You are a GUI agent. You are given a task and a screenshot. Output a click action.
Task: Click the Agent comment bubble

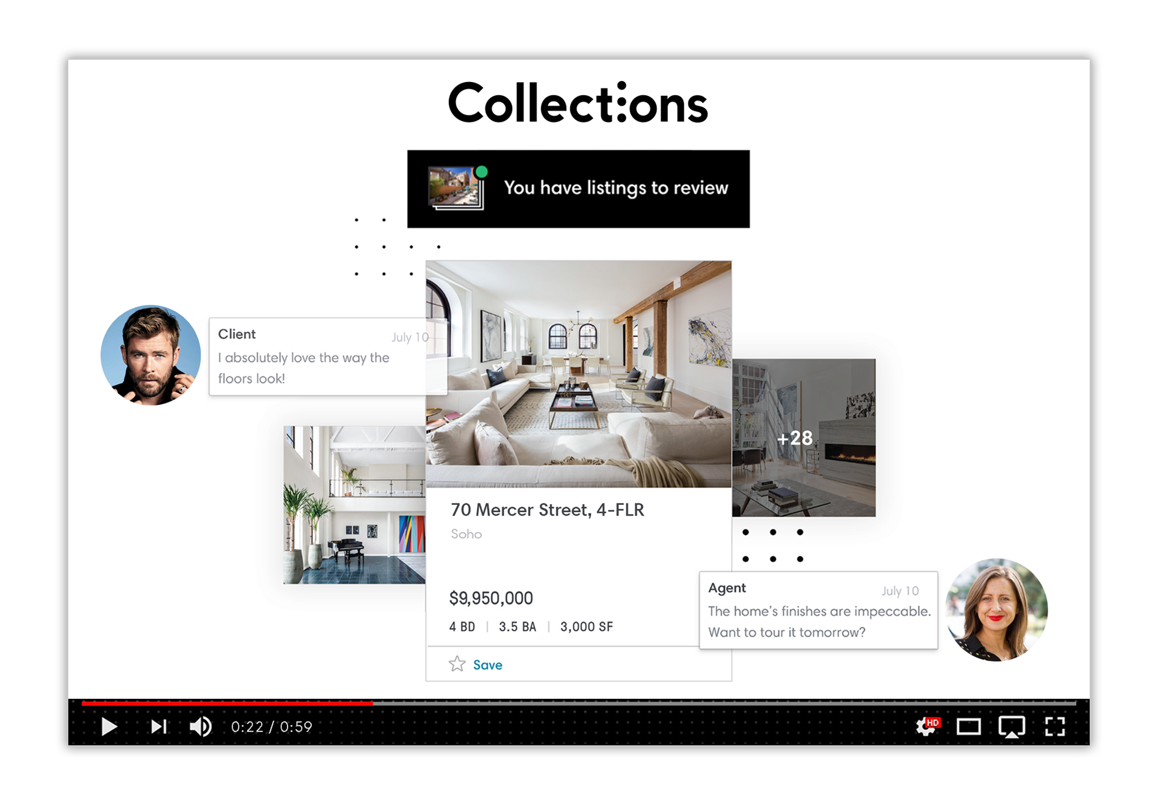(818, 610)
